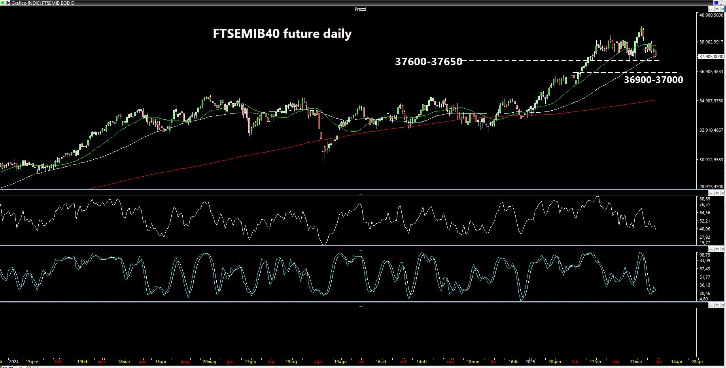This screenshot has height=368, width=726.
Task: Restore the empty bottom panel
Action: [x=717, y=306]
